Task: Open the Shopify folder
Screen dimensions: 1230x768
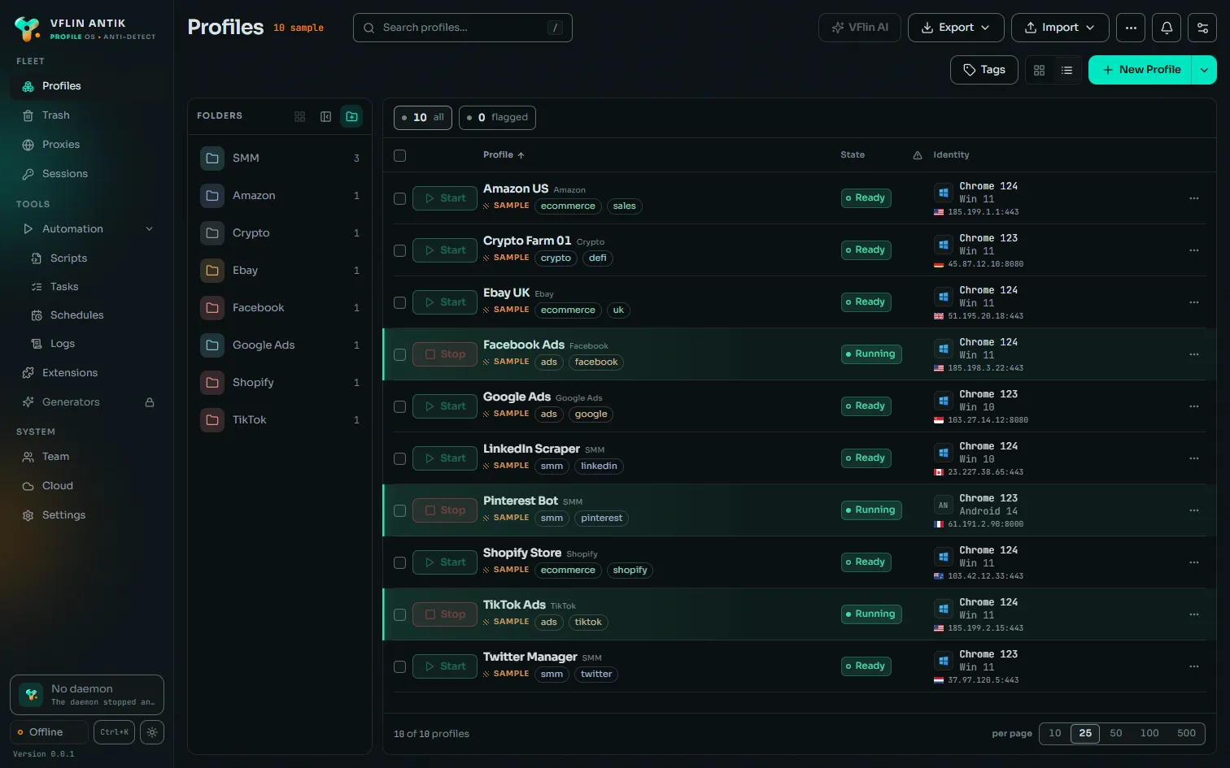Action: coord(280,383)
